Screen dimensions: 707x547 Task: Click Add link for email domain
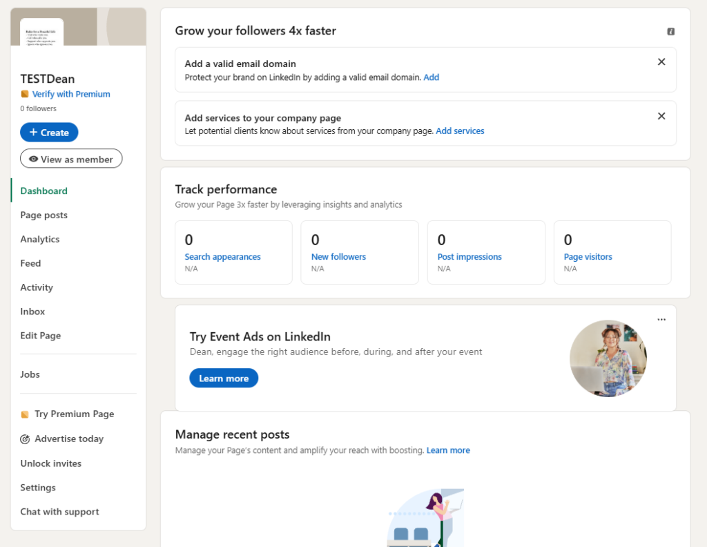(x=431, y=77)
